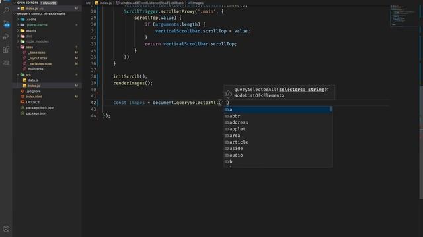Click the .gitignore git icon
Screen dimensions: 423x237
(x=23, y=91)
